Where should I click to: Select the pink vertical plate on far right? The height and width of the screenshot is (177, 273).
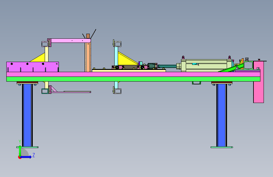tap(259, 82)
